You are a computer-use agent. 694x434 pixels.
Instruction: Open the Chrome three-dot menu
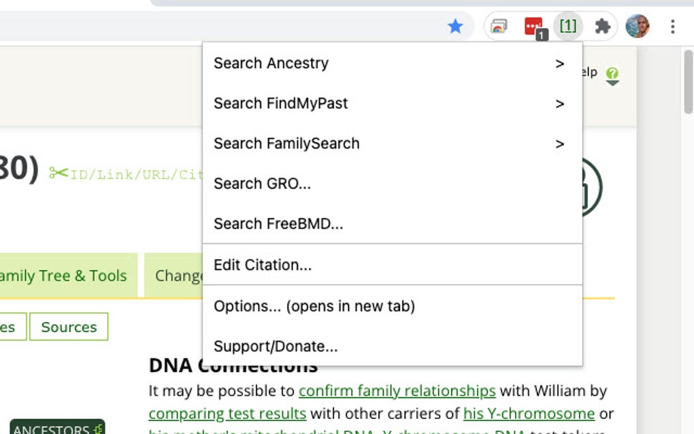pos(673,26)
